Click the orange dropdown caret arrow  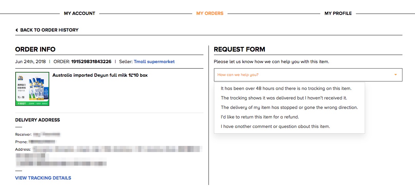tap(396, 75)
